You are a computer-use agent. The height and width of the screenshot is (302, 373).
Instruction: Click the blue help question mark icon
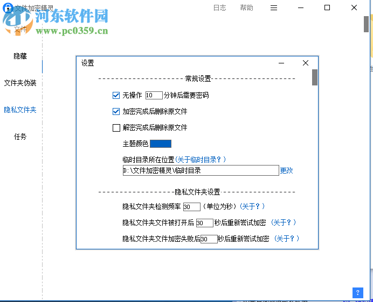pyautogui.click(x=357, y=293)
